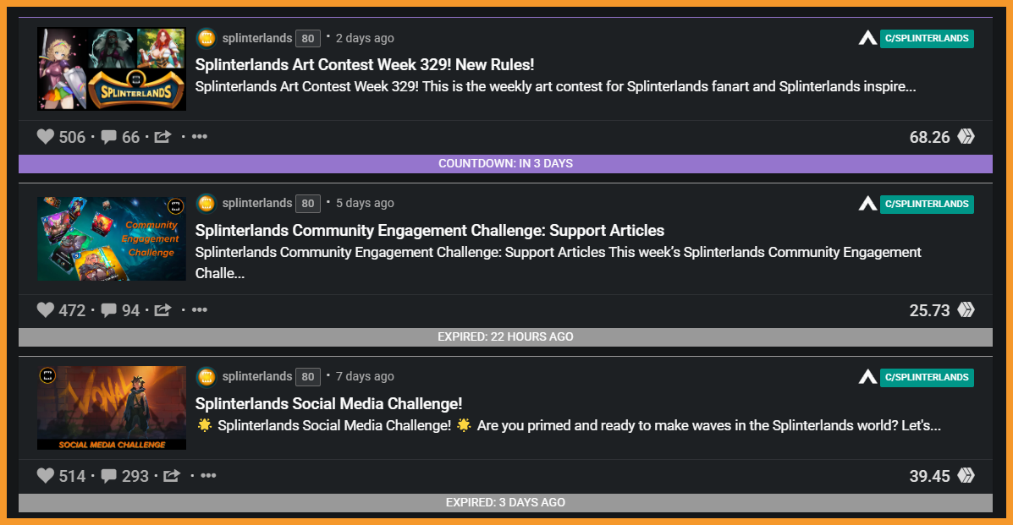Reblog the Social Media Challenge post
This screenshot has height=525, width=1013.
(172, 475)
